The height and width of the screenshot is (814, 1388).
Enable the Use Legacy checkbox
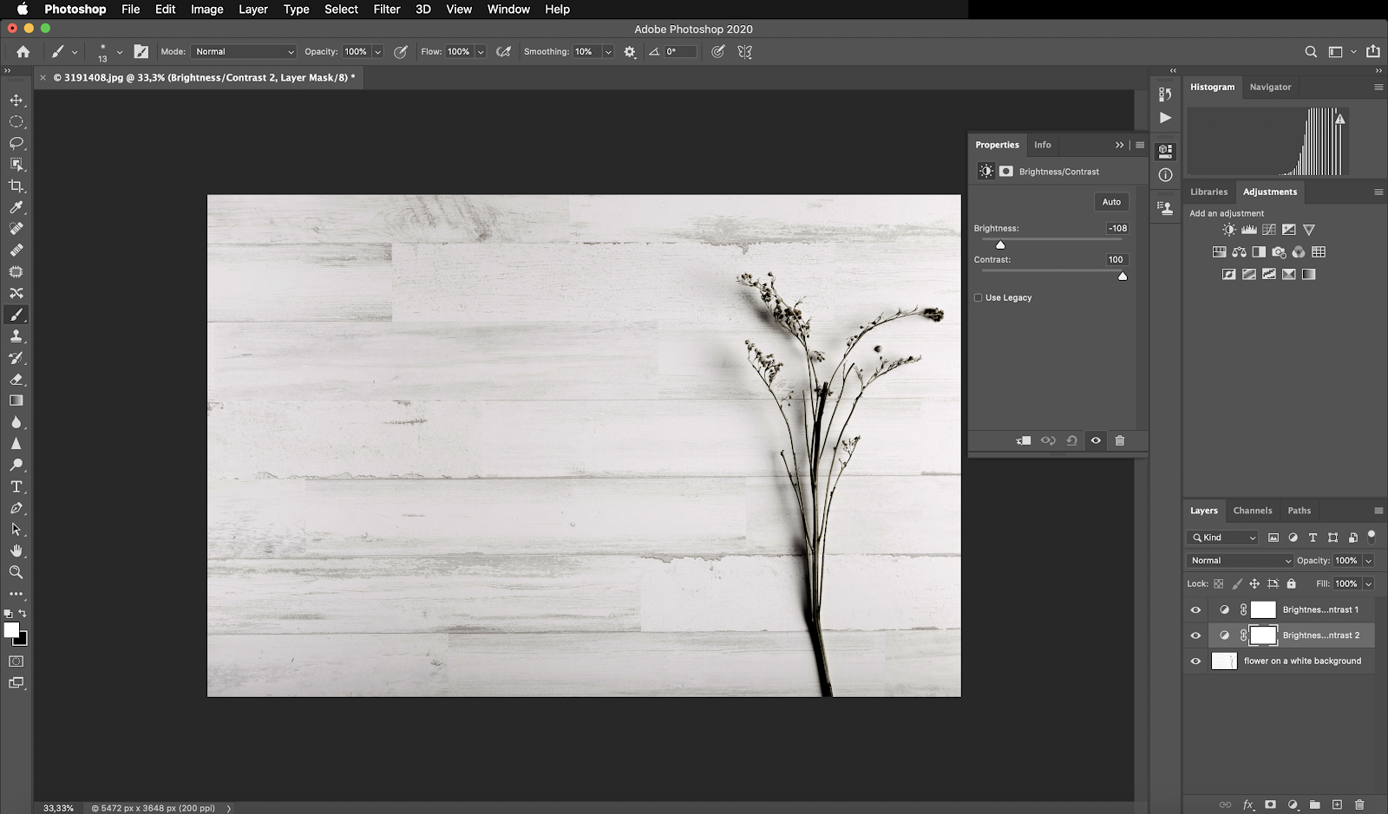979,297
